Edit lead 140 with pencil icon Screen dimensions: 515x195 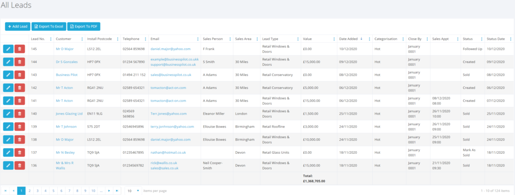coord(8,114)
